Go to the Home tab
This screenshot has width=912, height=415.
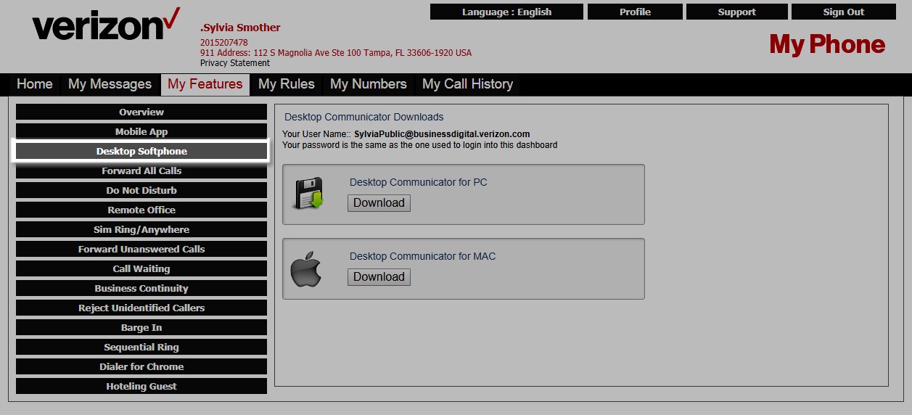[x=35, y=84]
